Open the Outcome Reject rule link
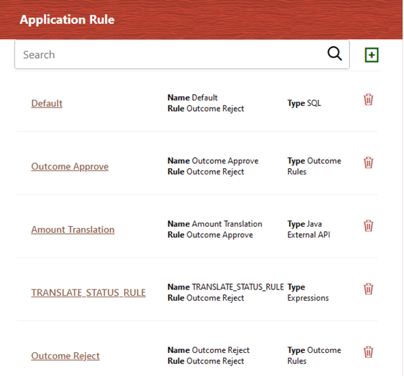The height and width of the screenshot is (376, 404). 65,356
